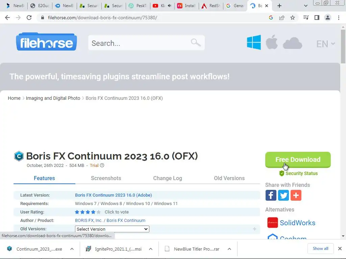
Task: Click Show all downloads button
Action: pyautogui.click(x=320, y=249)
